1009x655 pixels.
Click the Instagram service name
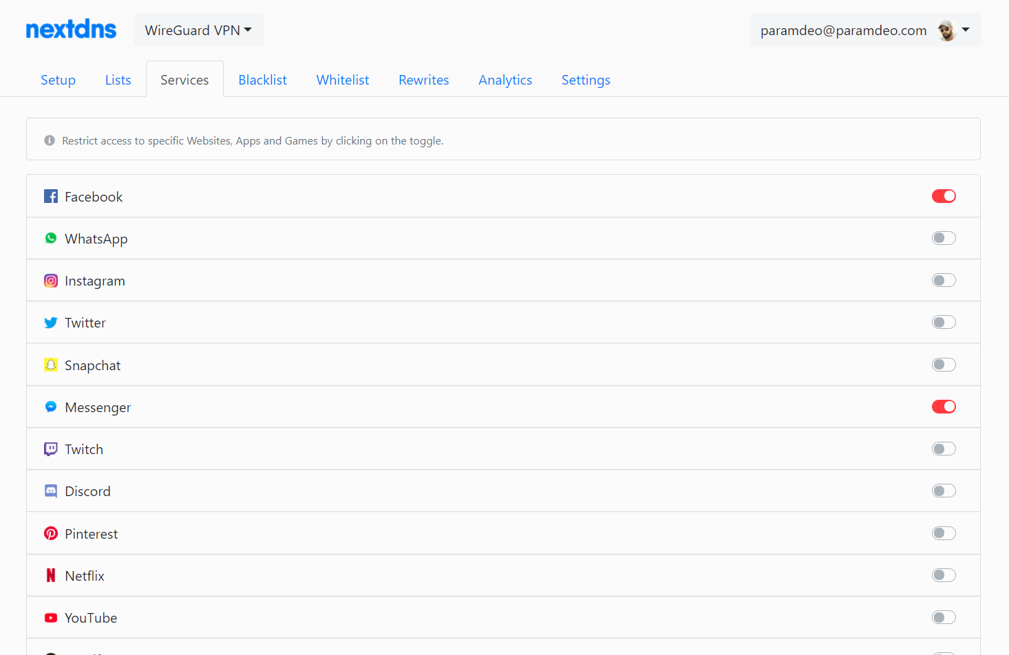(95, 281)
